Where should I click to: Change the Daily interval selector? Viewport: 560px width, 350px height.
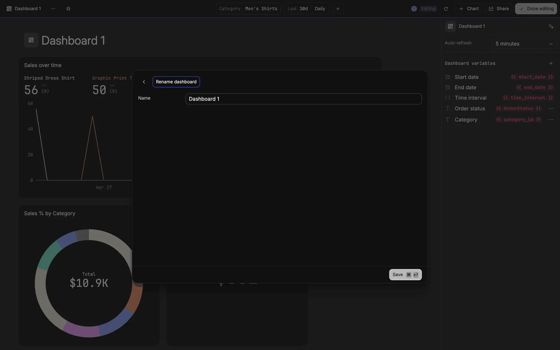[x=320, y=9]
